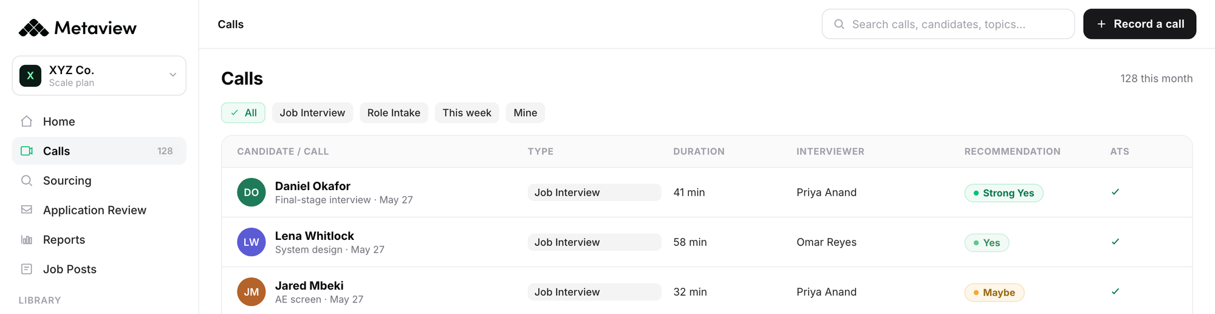
Task: Click the Application Review envelope icon
Action: [x=27, y=210]
